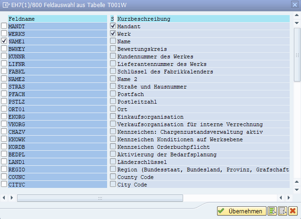Click the S column header
The height and width of the screenshot is (219, 301).
(x=112, y=19)
